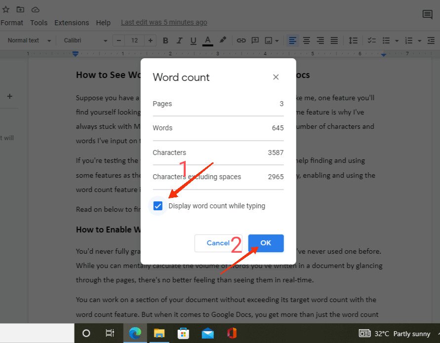Viewport: 440px width, 343px height.
Task: Apply center alignment
Action: (x=307, y=40)
